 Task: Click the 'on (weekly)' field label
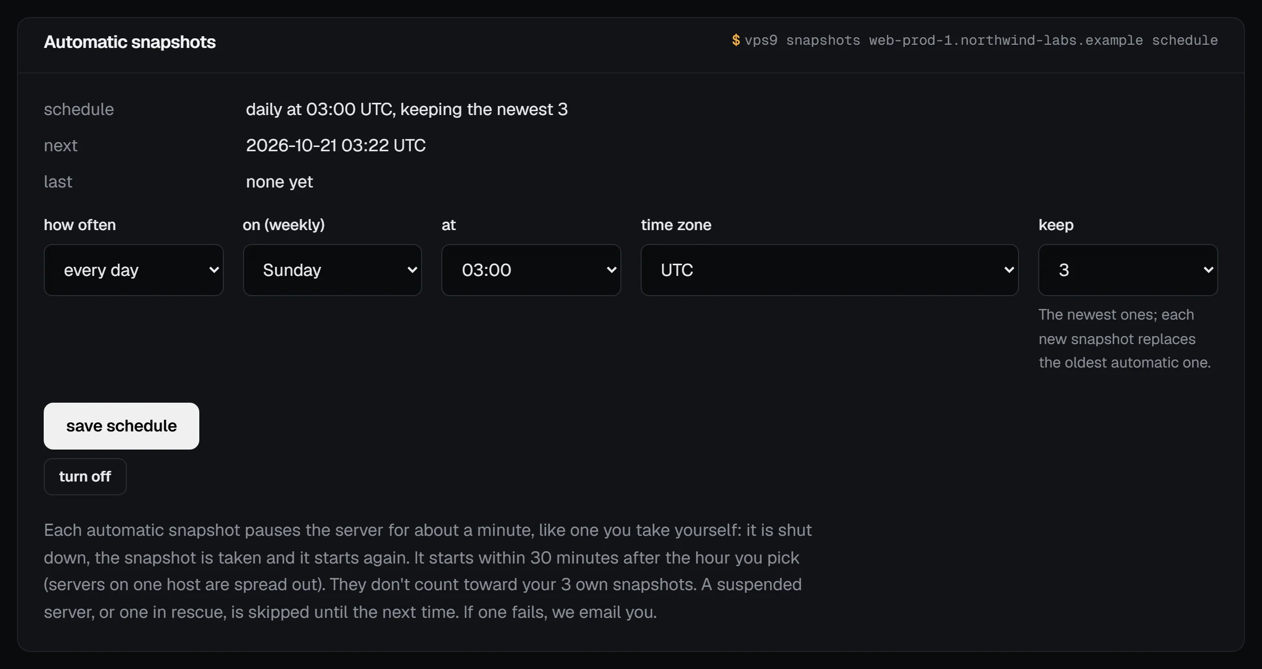coord(284,225)
